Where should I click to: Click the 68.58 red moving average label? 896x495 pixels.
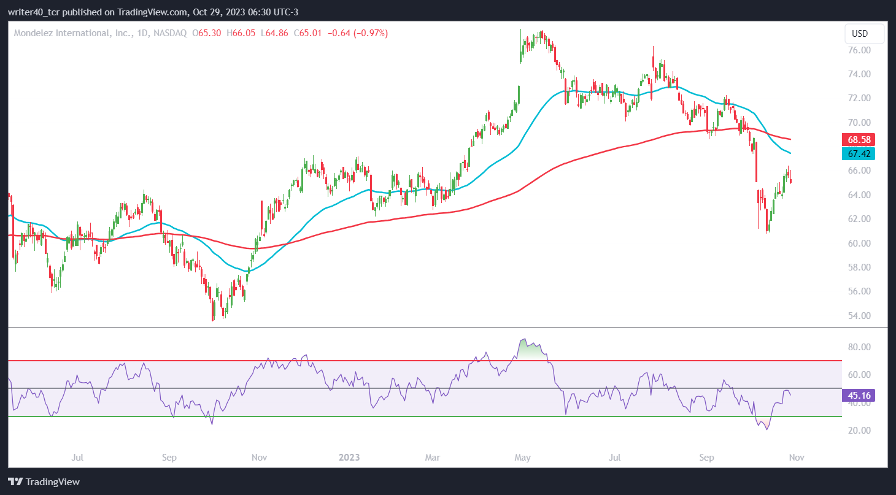click(x=859, y=139)
